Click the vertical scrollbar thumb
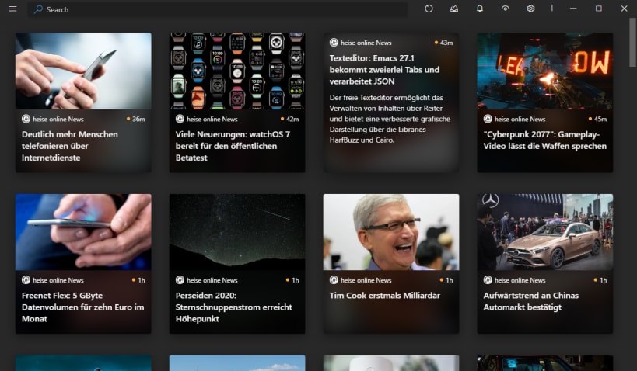The image size is (637, 371). point(632,42)
